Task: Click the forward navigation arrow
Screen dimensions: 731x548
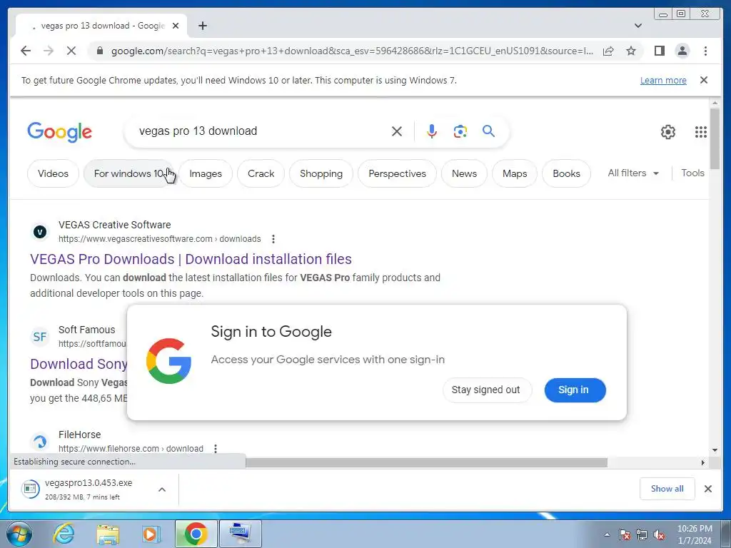Action: [x=49, y=51]
